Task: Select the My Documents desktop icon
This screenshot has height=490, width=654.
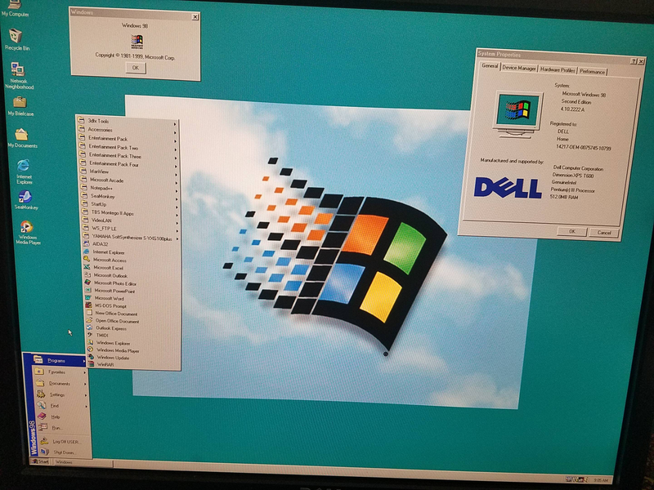Action: point(22,138)
